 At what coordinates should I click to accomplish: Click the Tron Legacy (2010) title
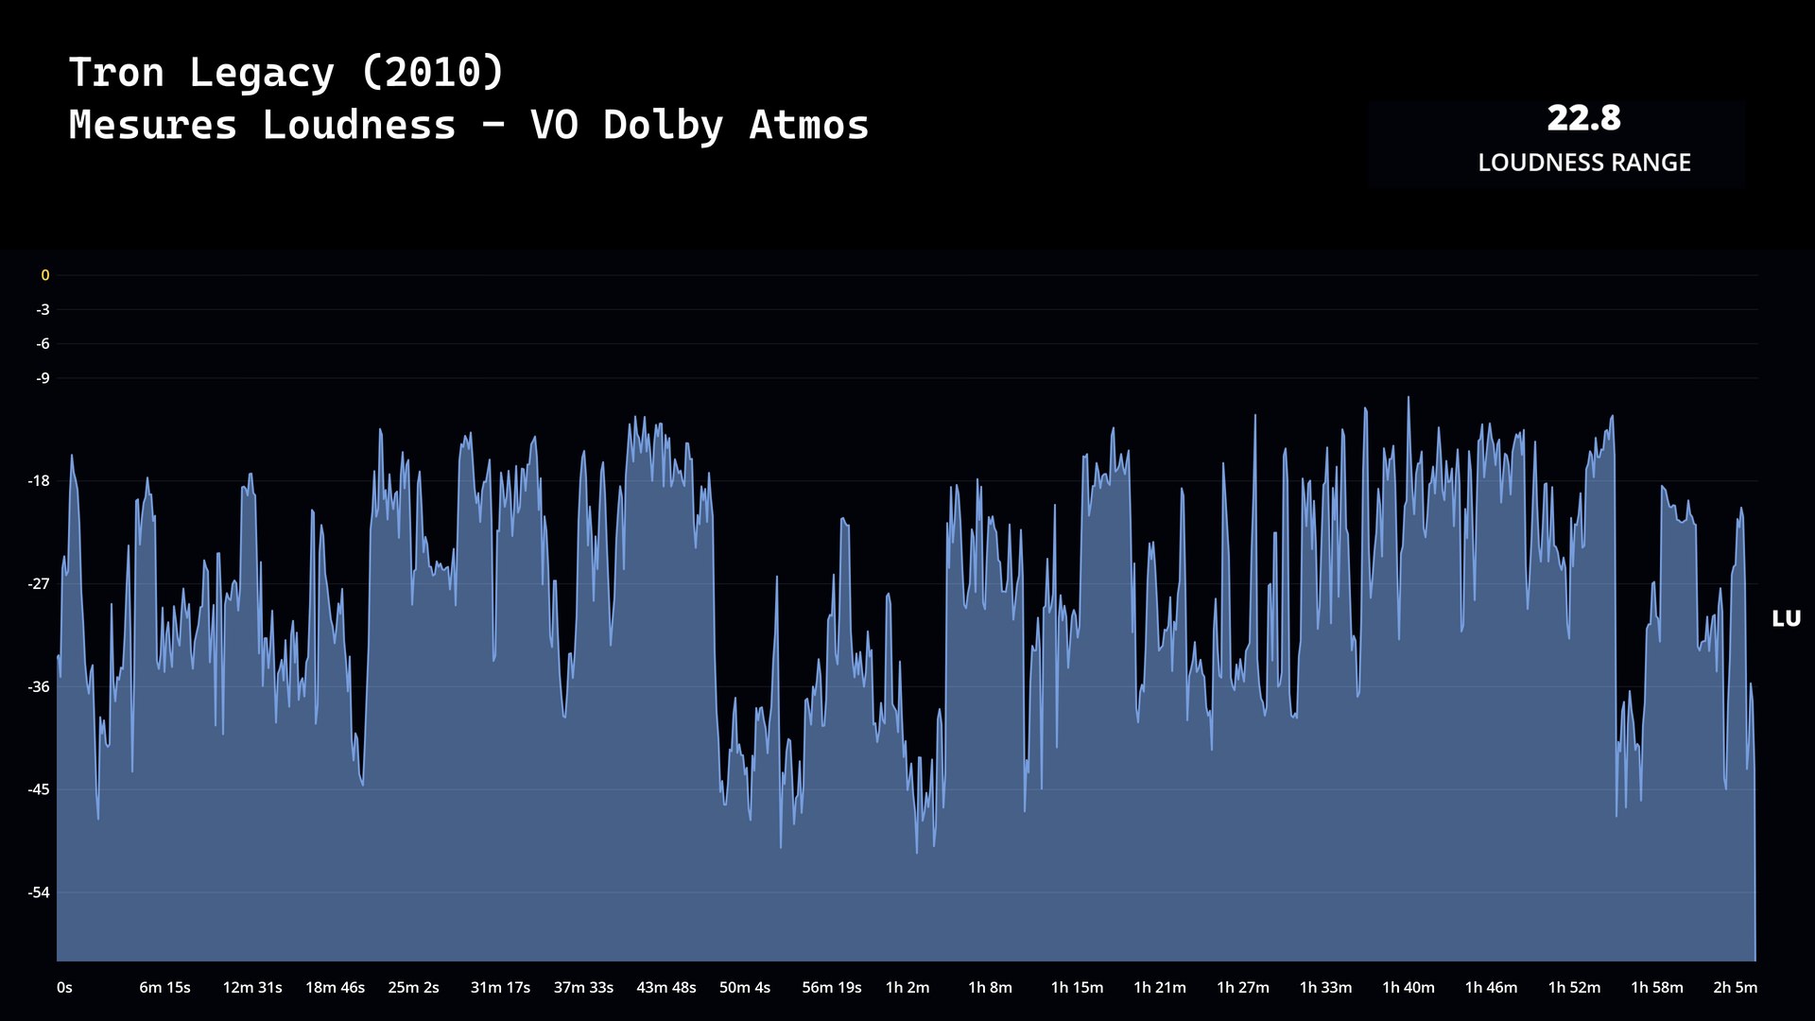(286, 73)
